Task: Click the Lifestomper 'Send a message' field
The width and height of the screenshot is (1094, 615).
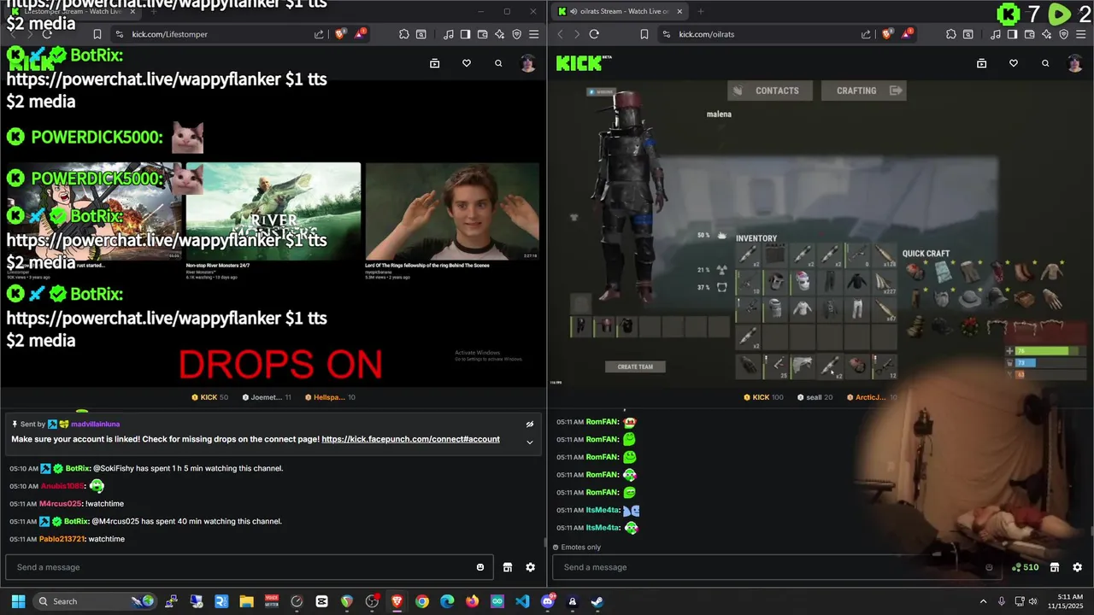Action: pos(248,567)
